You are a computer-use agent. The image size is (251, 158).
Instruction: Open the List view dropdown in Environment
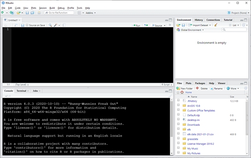[234, 25]
